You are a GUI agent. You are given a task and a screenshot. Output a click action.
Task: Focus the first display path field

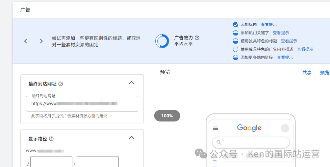tap(51, 162)
